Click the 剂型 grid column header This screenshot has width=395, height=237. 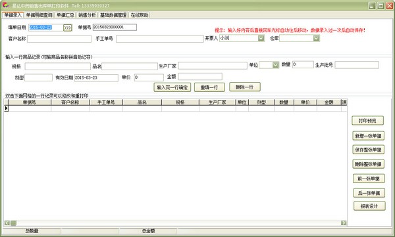261,102
